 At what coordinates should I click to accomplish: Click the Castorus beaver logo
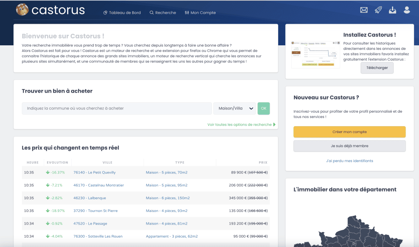coord(23,10)
